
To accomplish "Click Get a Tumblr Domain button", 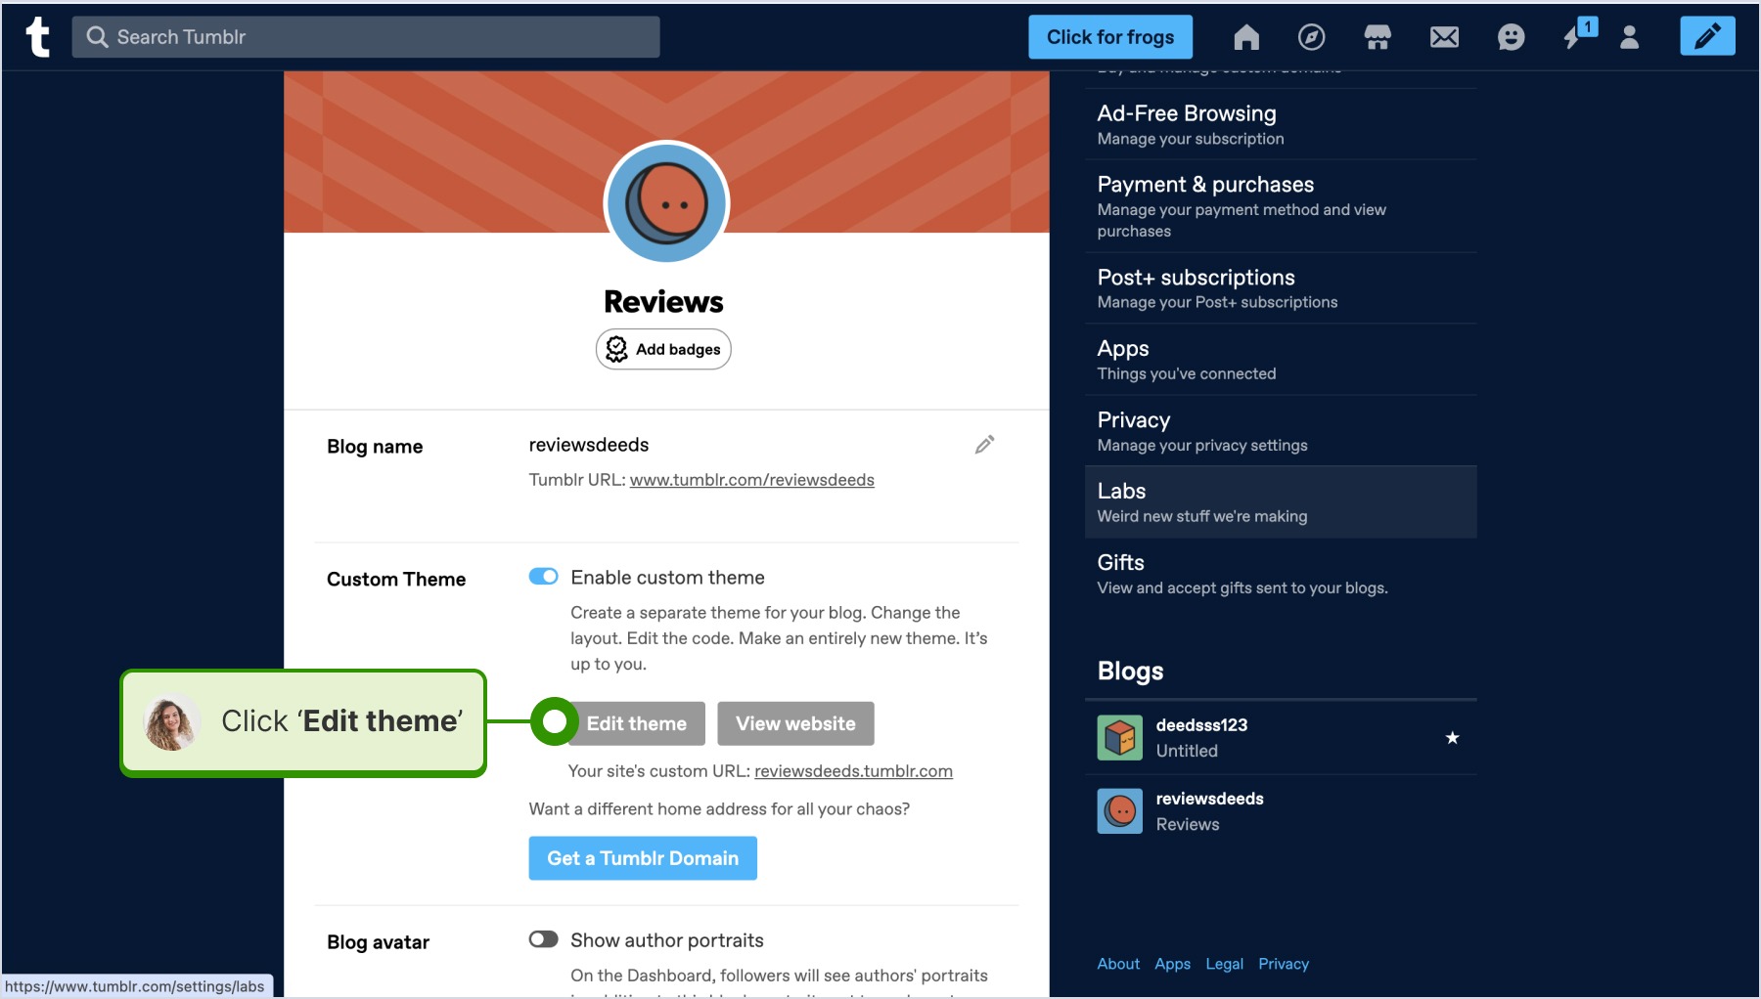I will [643, 858].
